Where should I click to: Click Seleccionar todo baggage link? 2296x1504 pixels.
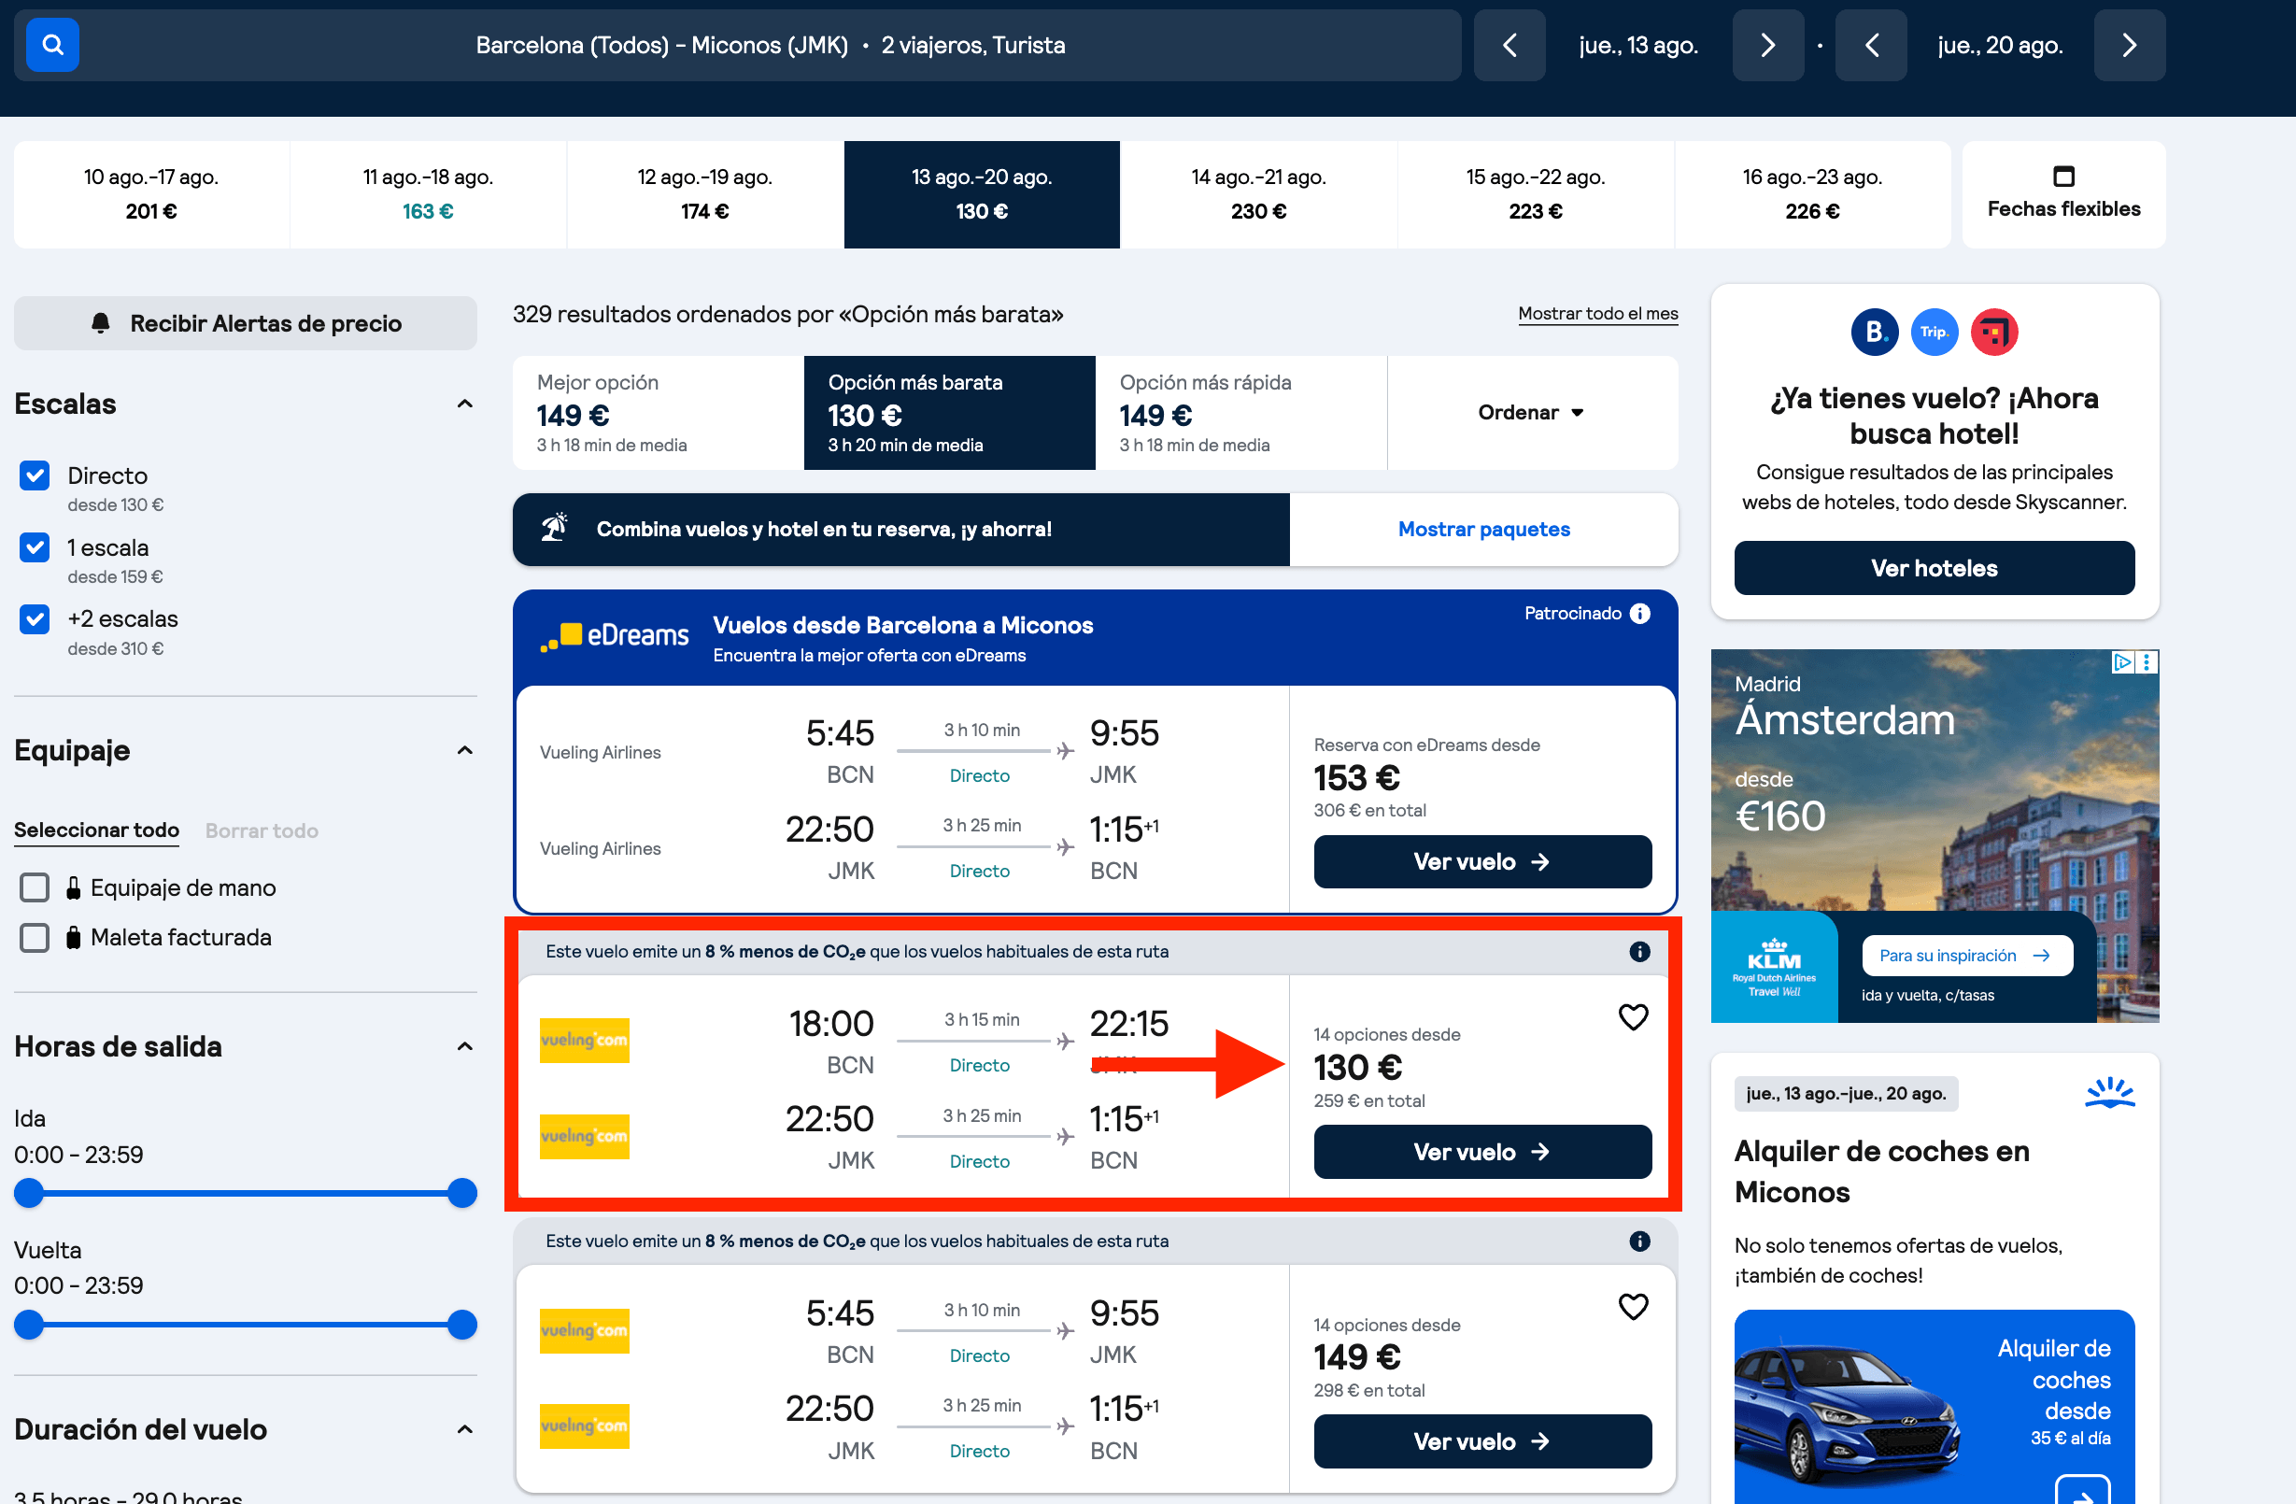(96, 830)
